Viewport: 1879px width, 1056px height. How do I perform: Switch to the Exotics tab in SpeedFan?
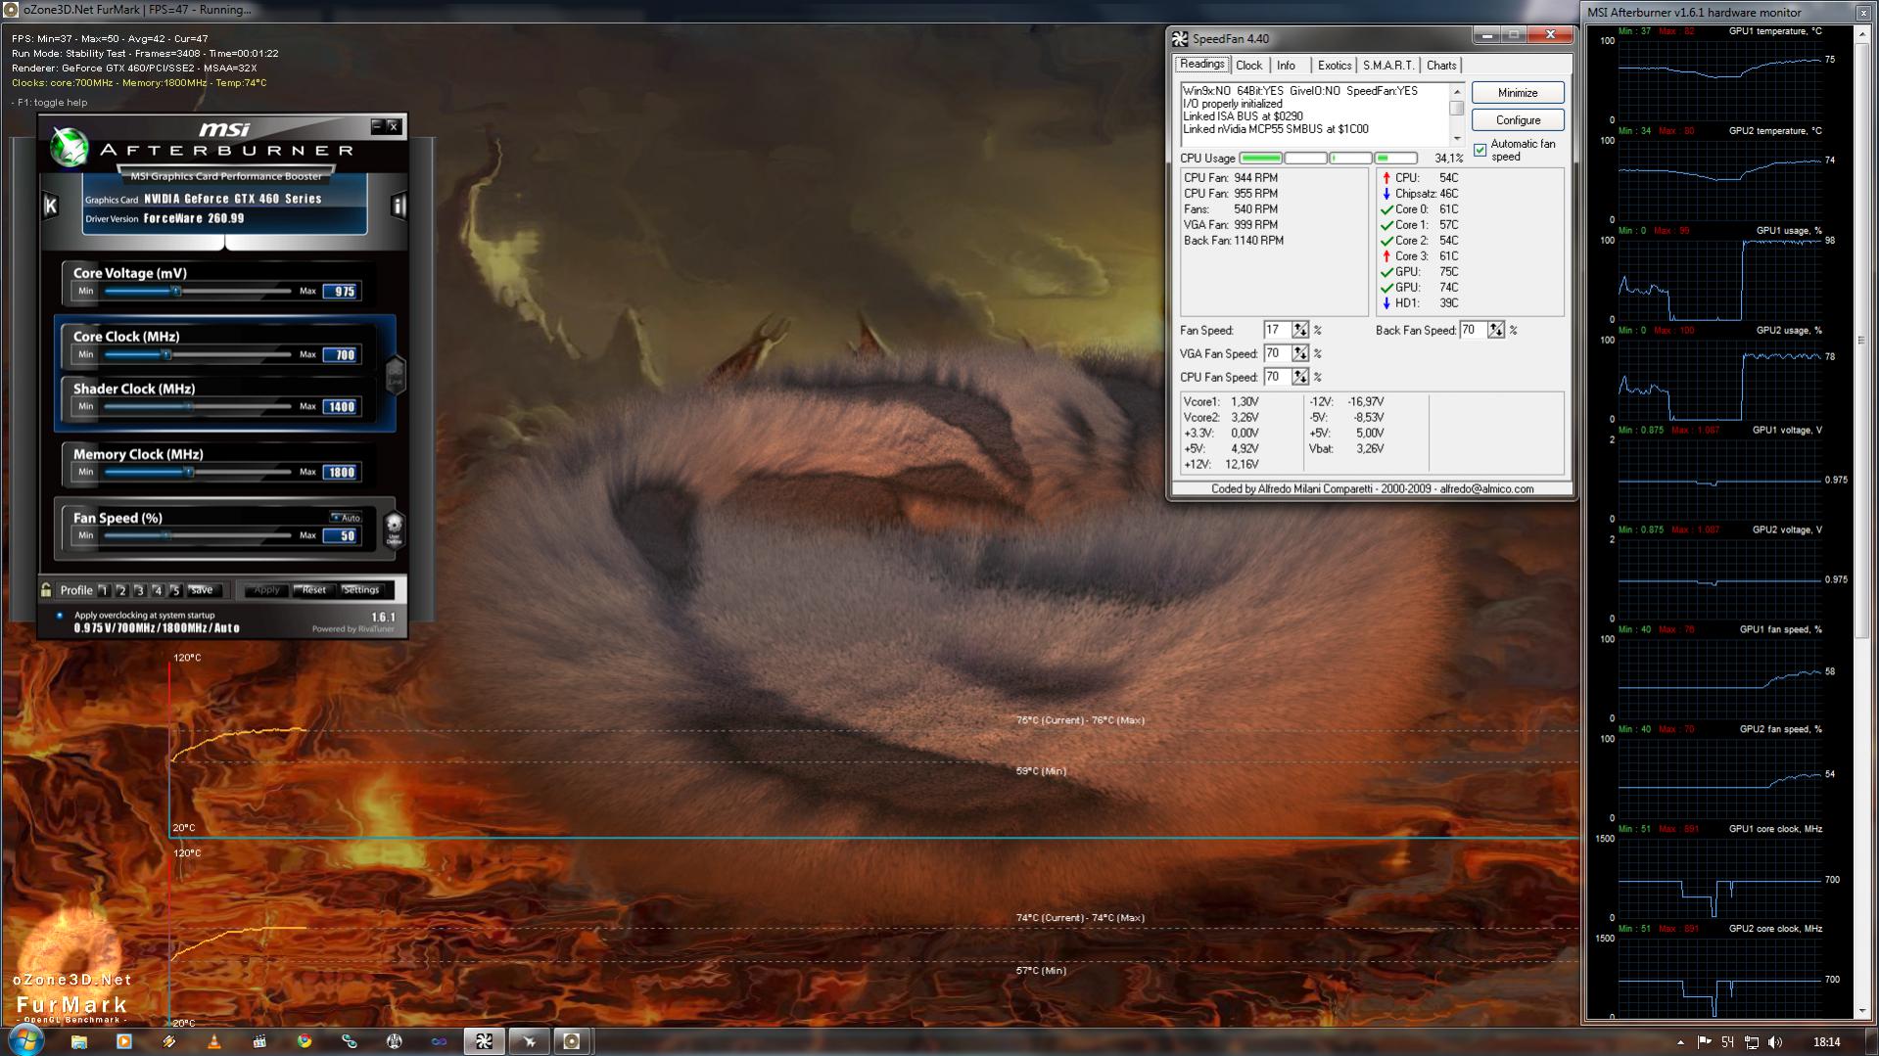pos(1334,66)
